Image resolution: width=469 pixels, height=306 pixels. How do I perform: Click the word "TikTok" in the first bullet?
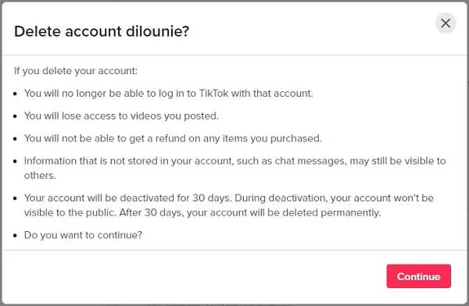click(213, 93)
